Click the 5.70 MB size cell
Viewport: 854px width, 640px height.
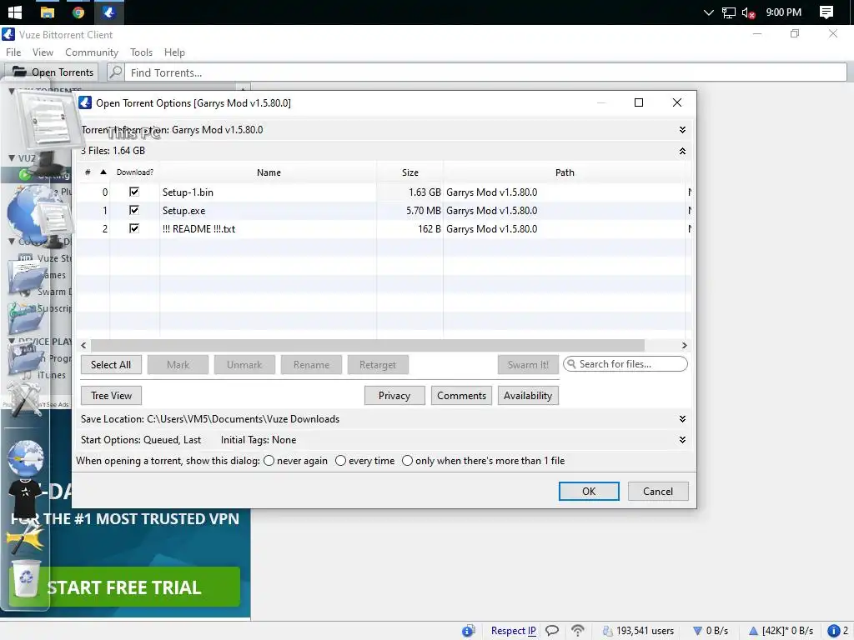coord(423,211)
